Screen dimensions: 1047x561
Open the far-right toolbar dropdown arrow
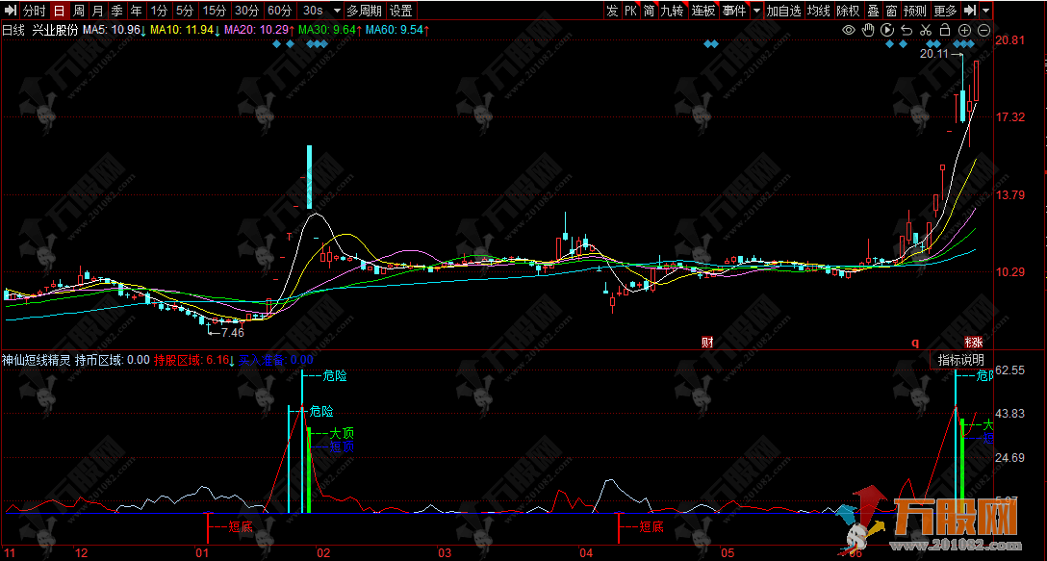tap(986, 11)
